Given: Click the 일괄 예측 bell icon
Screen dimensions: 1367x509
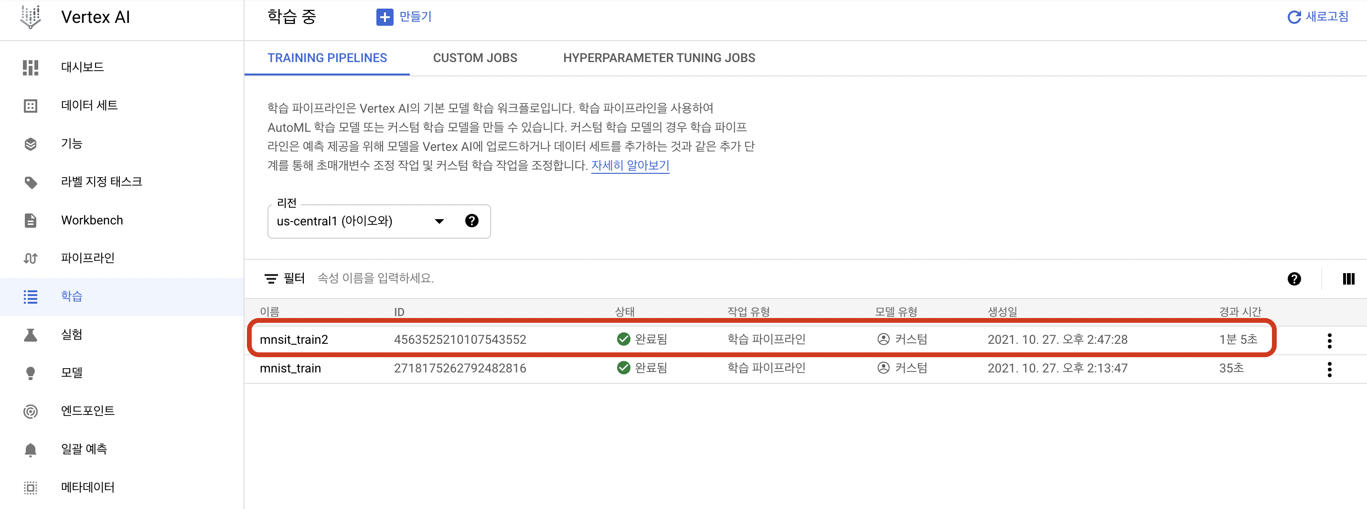Looking at the screenshot, I should pyautogui.click(x=31, y=450).
